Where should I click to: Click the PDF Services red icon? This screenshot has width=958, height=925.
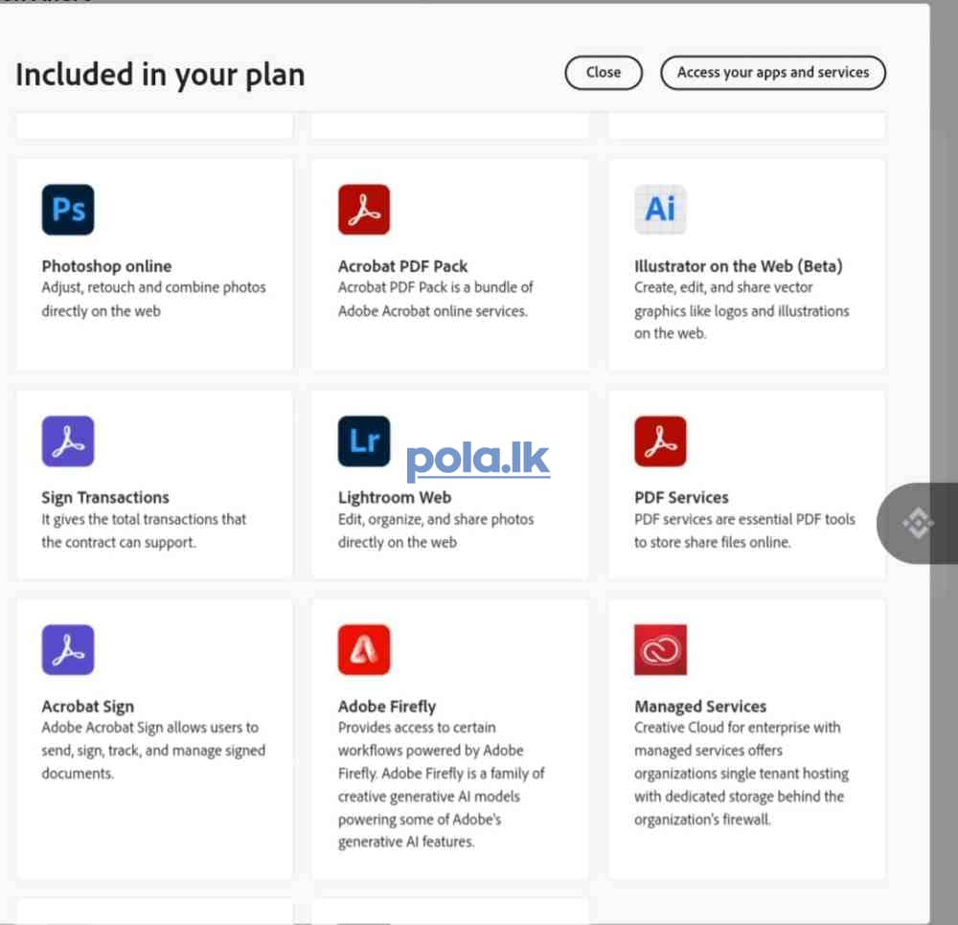point(660,440)
